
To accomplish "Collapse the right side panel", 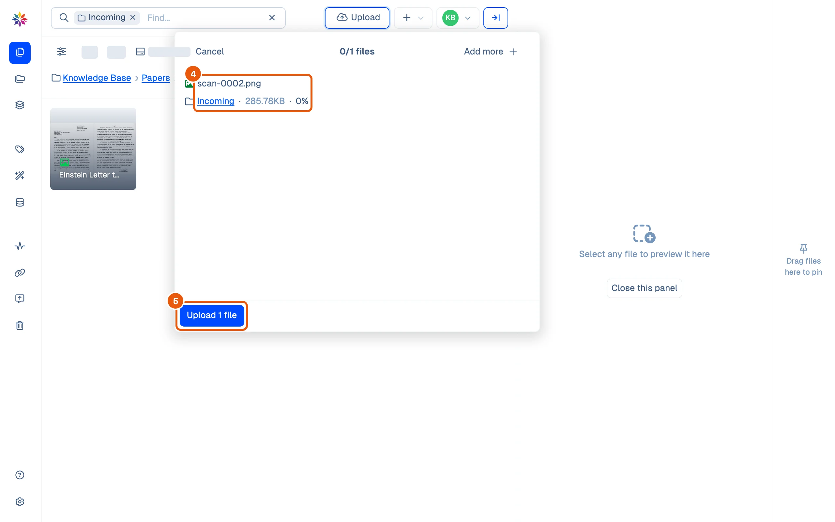I will 495,18.
